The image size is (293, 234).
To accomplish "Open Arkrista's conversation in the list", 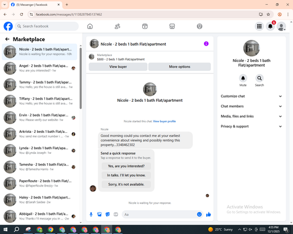I will click(40, 134).
